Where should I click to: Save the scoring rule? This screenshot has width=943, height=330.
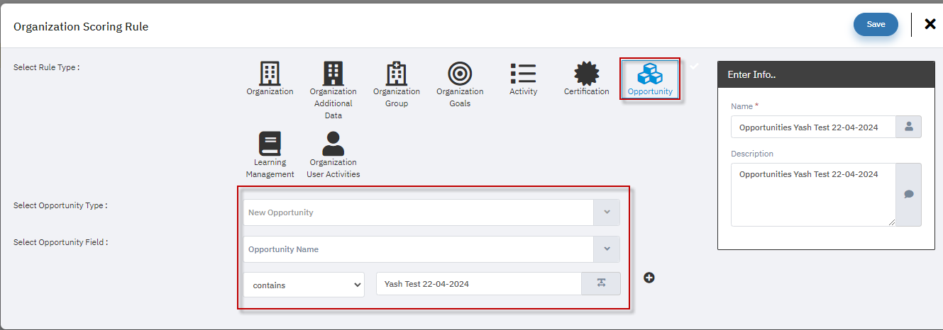coord(876,24)
